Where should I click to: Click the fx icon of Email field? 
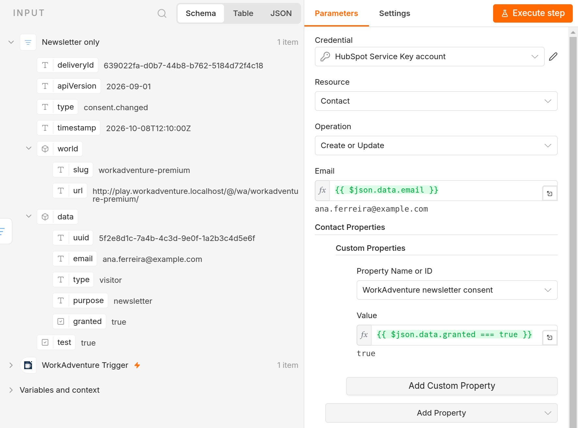click(x=322, y=190)
